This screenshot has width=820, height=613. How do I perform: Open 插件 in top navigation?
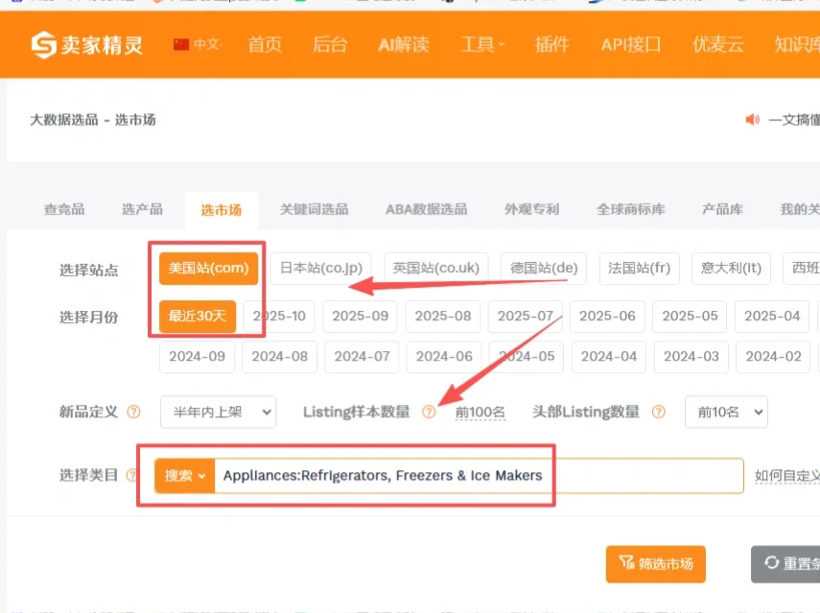[551, 44]
